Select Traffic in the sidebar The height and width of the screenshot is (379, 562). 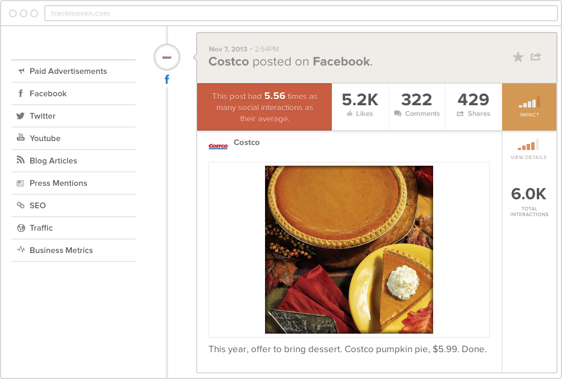click(73, 228)
